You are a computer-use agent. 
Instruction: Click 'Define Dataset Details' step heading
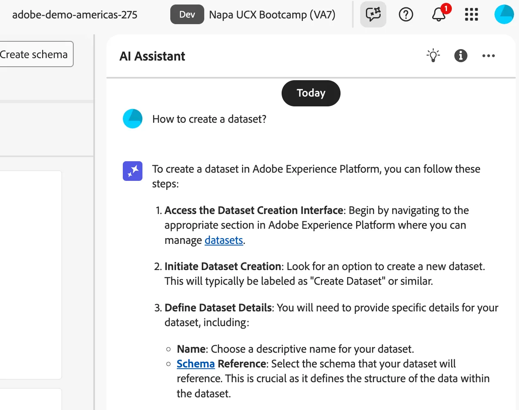coord(218,308)
